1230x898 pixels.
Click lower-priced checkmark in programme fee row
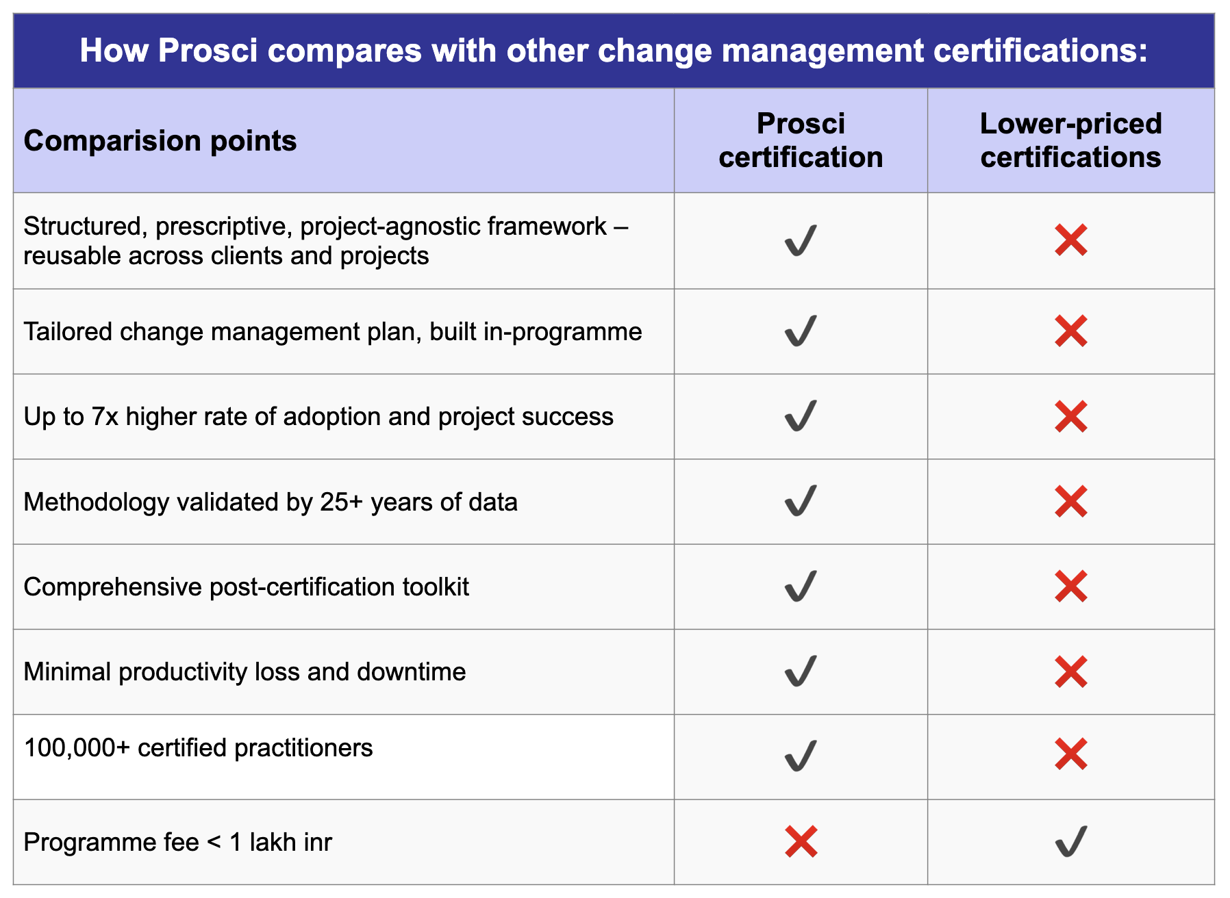point(1071,842)
